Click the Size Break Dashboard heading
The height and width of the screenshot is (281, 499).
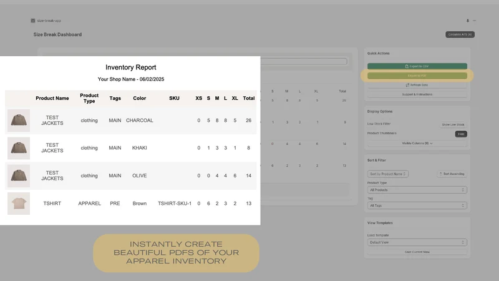(x=57, y=34)
